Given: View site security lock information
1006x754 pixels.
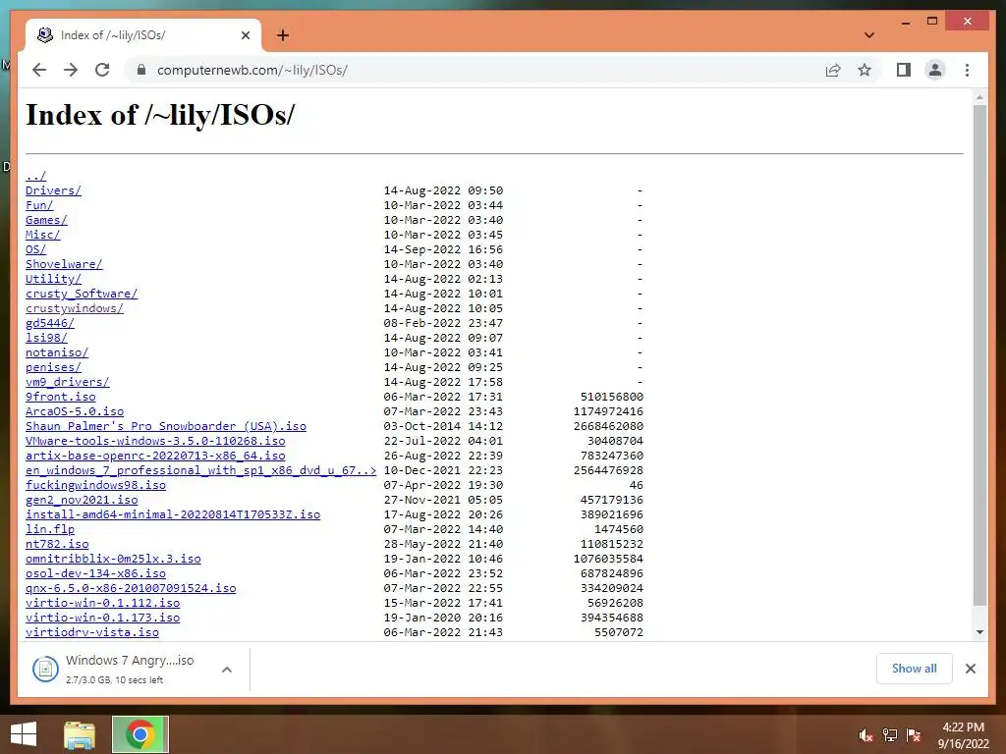Looking at the screenshot, I should 141,70.
